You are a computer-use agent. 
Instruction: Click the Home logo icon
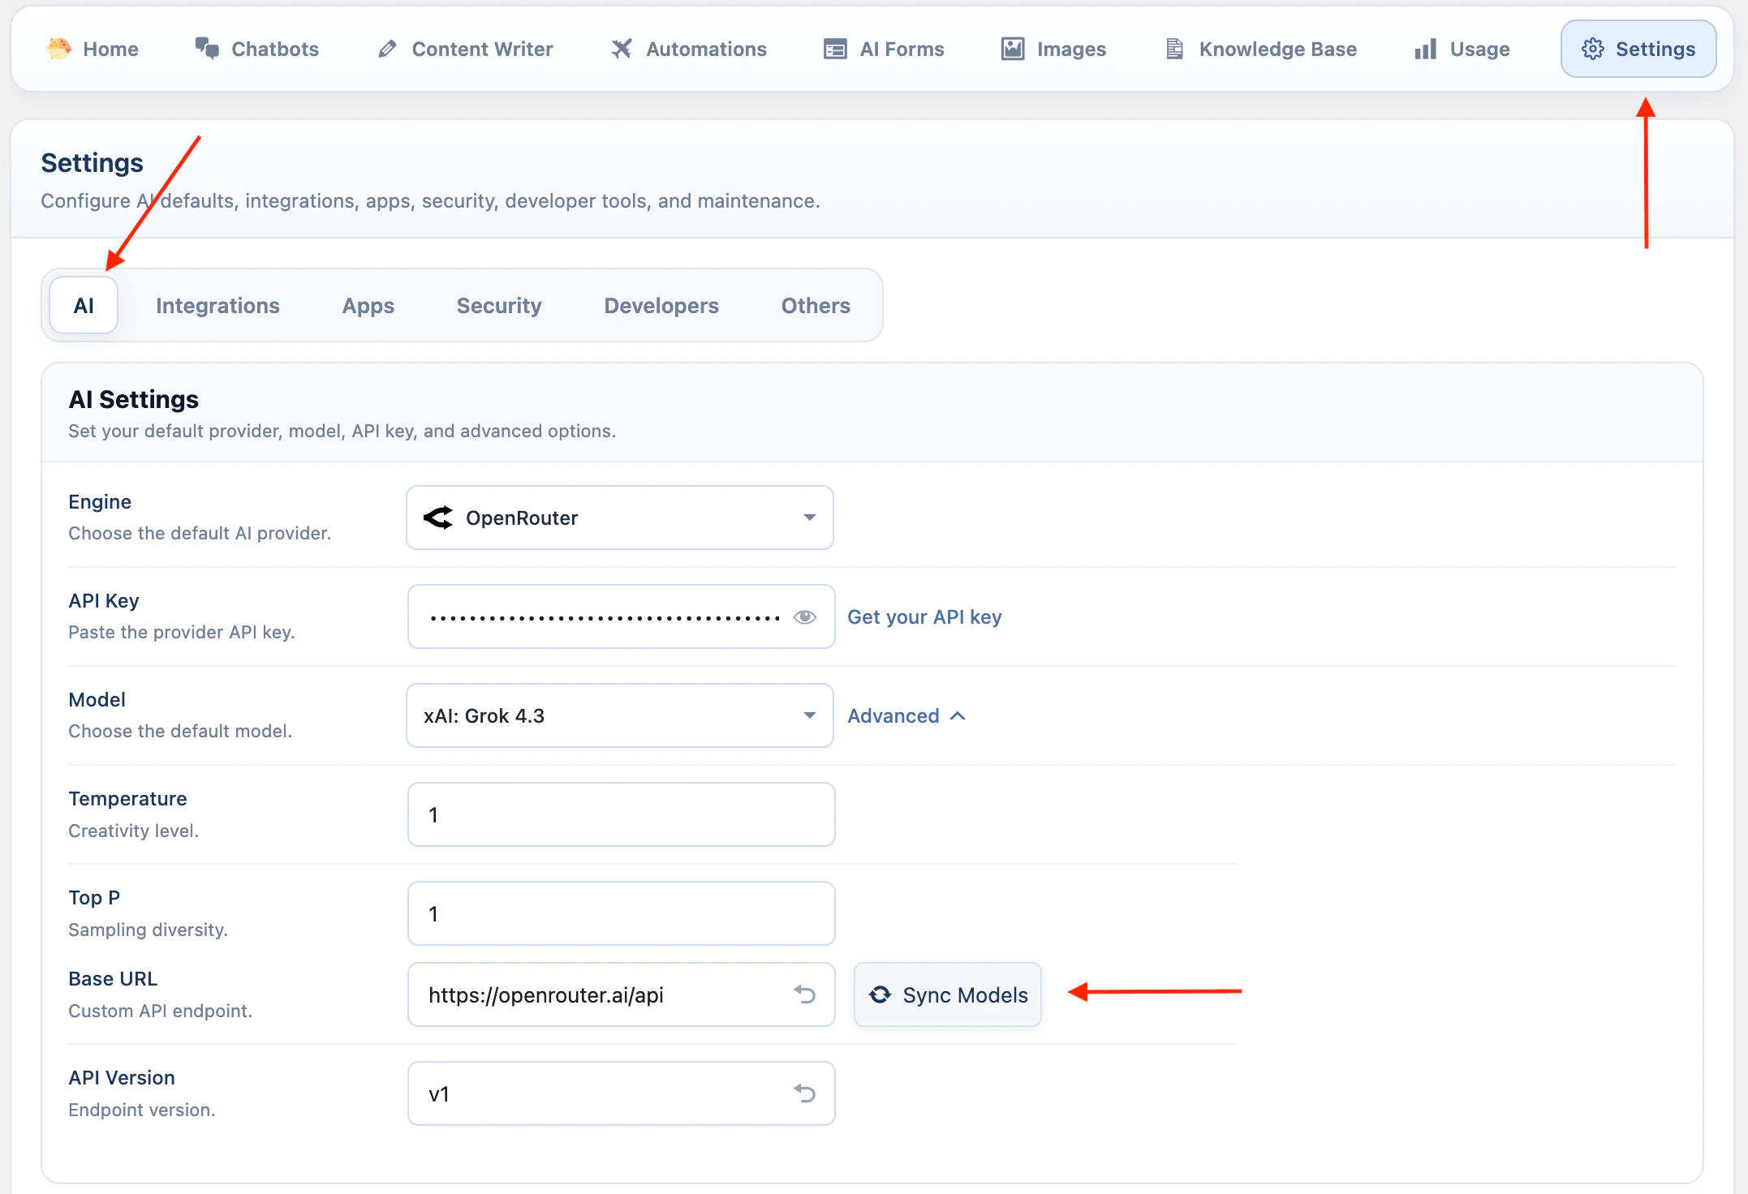58,49
